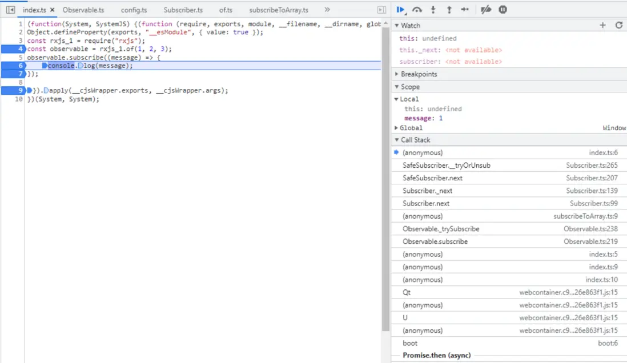Collapse the Scope section
627x363 pixels.
coord(410,87)
